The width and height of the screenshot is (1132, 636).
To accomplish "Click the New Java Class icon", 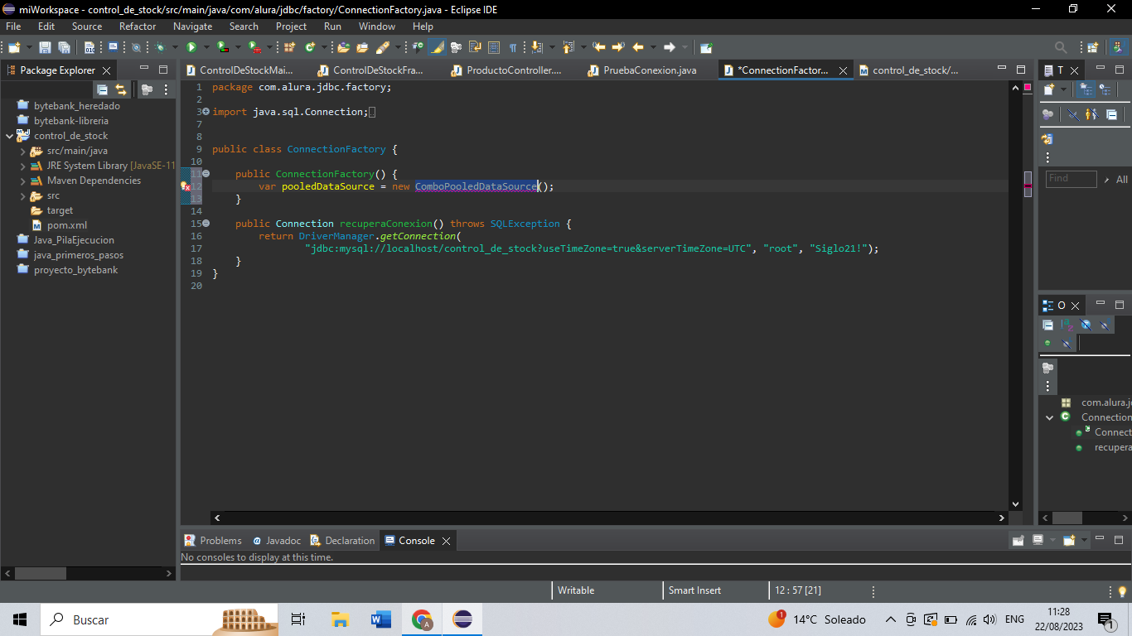I will (310, 47).
